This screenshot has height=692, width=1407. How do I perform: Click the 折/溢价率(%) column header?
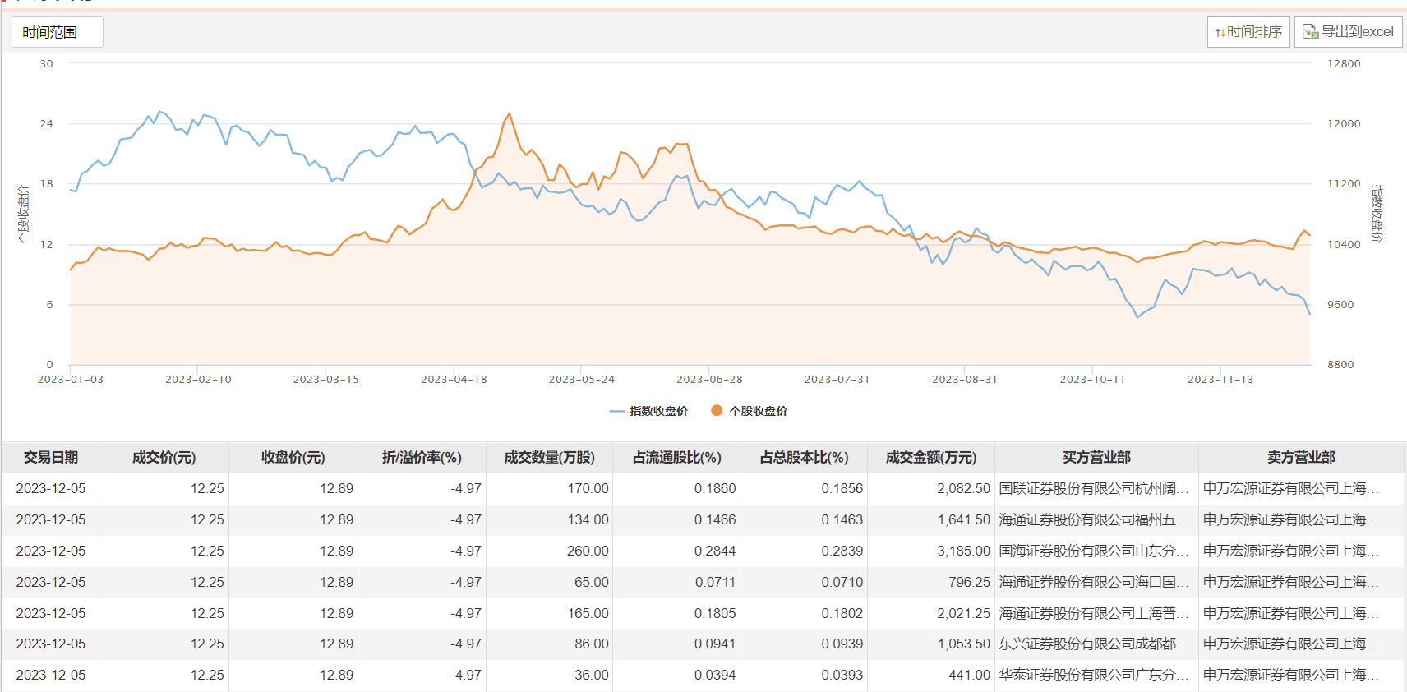tap(422, 457)
